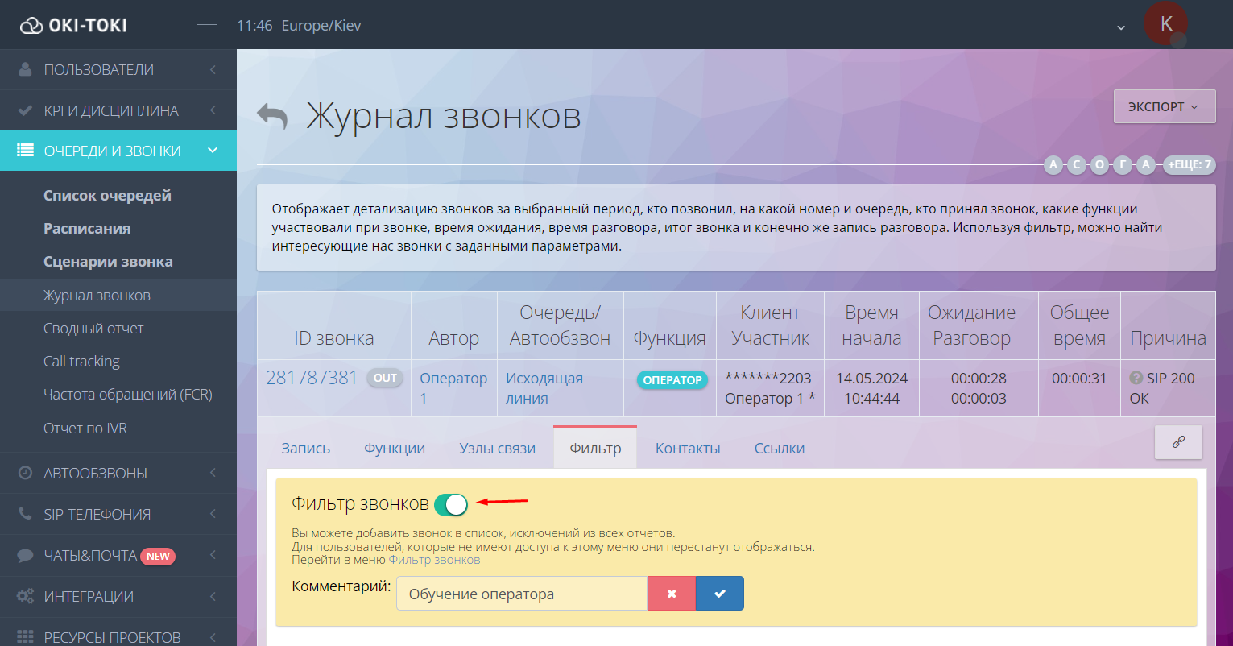Open Оператор 1 author link
This screenshot has height=646, width=1233.
(x=453, y=388)
